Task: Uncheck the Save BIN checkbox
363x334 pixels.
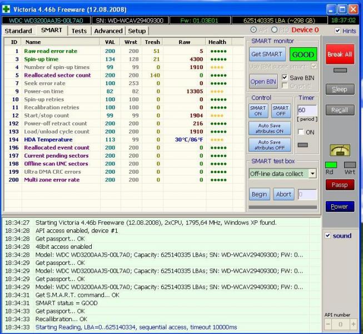Action: click(x=285, y=77)
